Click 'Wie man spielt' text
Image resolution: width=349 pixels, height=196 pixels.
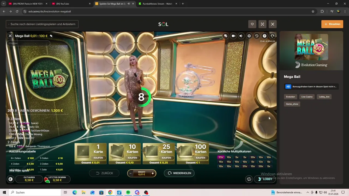(x=19, y=170)
